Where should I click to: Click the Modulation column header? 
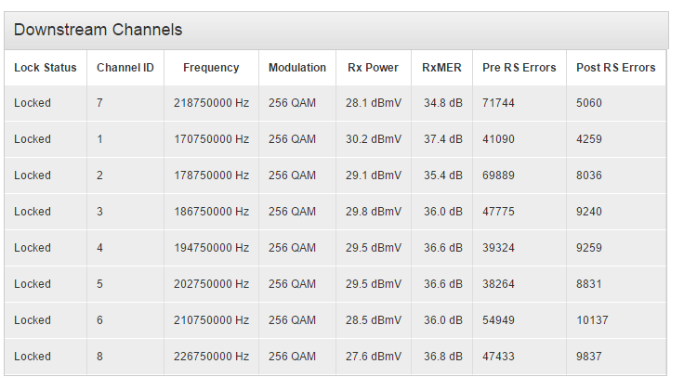click(297, 68)
